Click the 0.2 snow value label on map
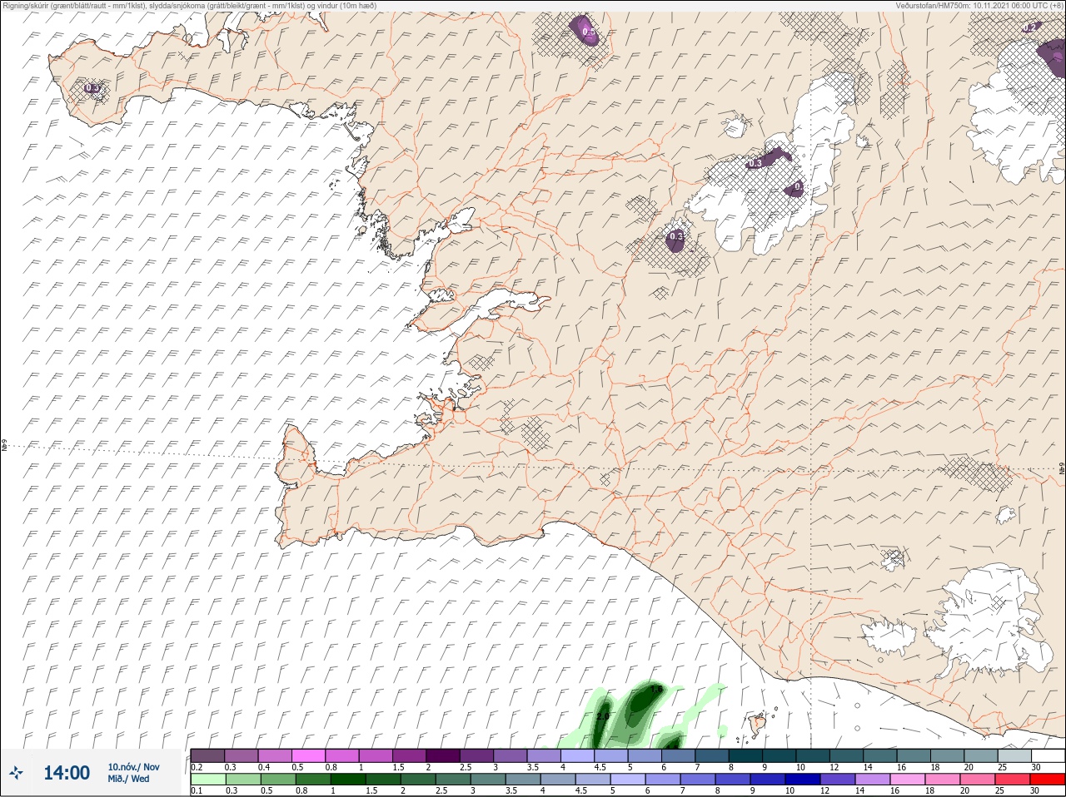 [1030, 27]
